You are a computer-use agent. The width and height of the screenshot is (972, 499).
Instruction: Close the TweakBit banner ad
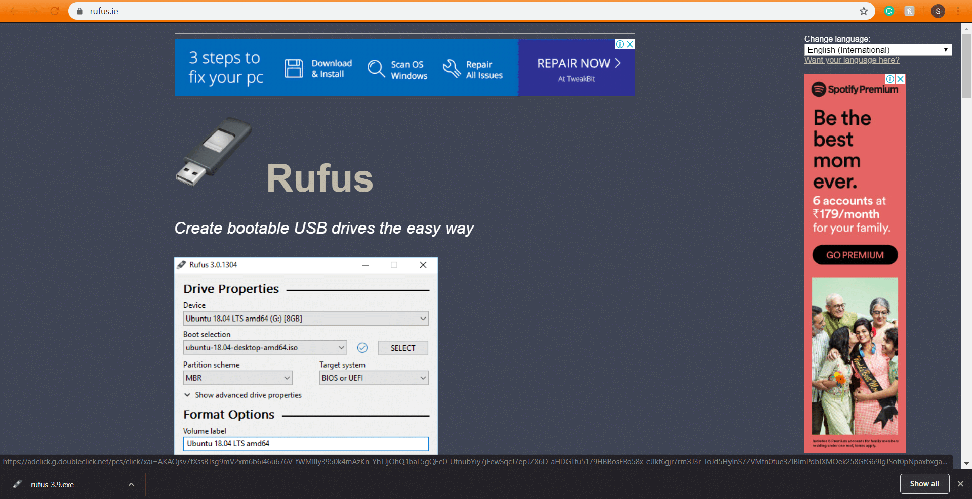(630, 44)
